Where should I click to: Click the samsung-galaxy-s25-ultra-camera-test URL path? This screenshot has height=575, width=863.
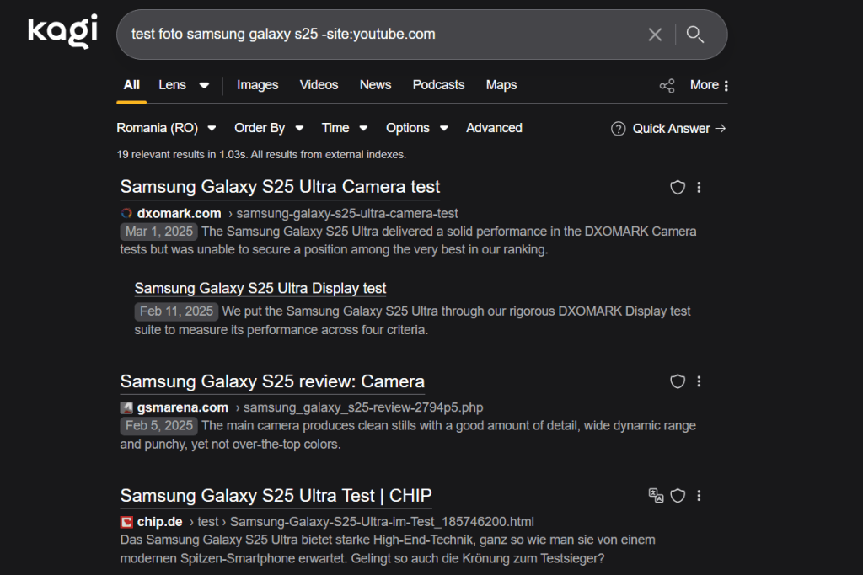(347, 213)
